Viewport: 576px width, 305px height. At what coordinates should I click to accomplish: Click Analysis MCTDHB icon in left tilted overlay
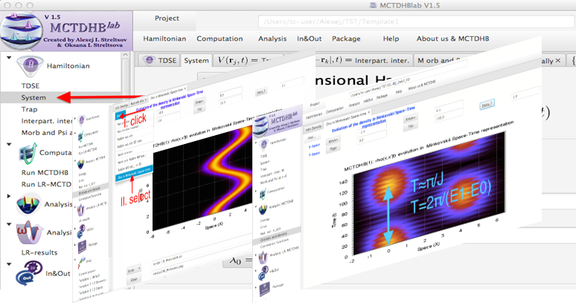coord(81,164)
